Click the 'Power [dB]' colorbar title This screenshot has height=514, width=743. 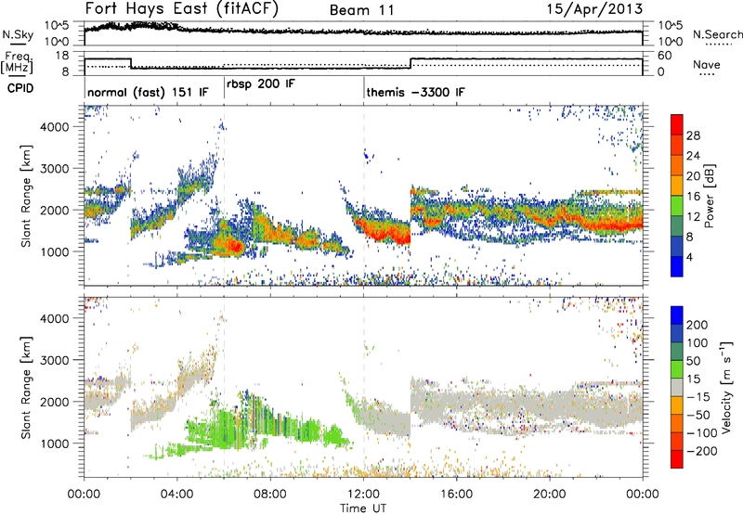click(x=710, y=199)
